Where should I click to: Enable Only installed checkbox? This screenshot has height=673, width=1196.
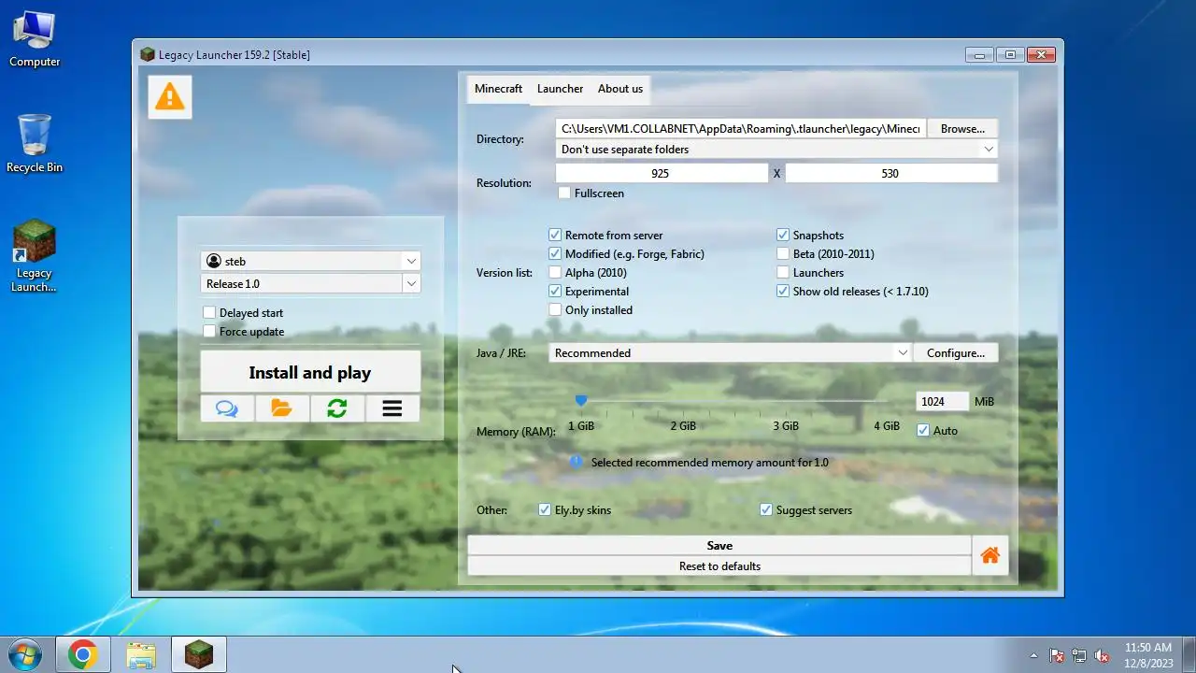(x=555, y=310)
